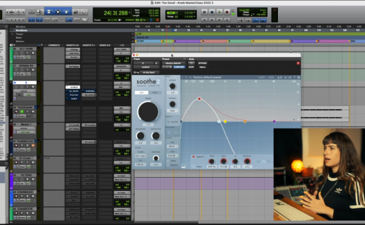Toggle soothe2 power icon in sidechain section
This screenshot has width=365, height=225.
point(169,132)
